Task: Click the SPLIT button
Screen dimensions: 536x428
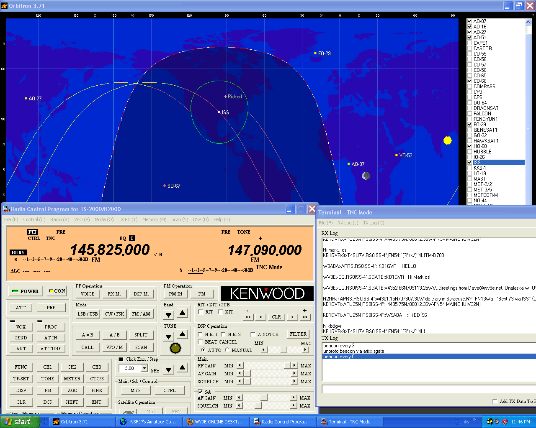Action: tap(141, 335)
